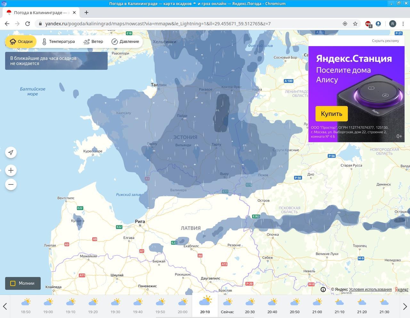Viewport: 410px width, 318px height.
Task: Open the window menu icon in title bar
Action: (4, 4)
